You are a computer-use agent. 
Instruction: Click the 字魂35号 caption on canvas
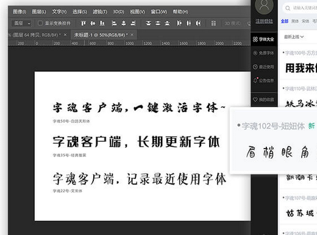pyautogui.click(x=69, y=155)
